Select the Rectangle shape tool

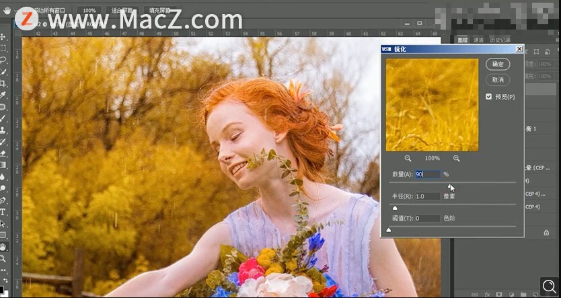(3, 235)
